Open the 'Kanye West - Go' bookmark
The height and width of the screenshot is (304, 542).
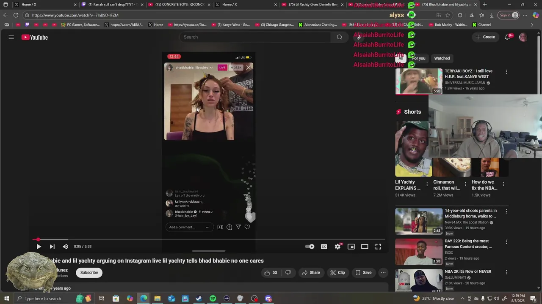231,24
